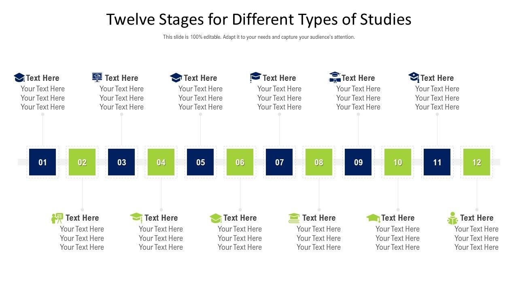The image size is (518, 291).
Task: Click the Text Here heading above stage 07
Action: [x=279, y=78]
